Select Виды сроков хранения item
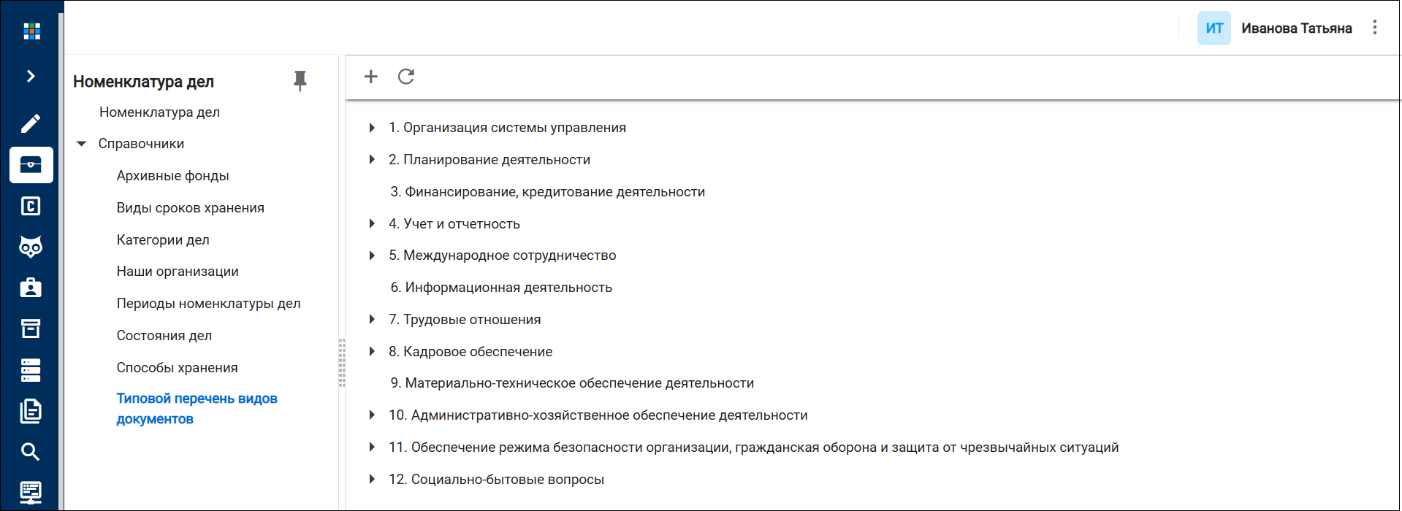This screenshot has width=1402, height=511. [x=191, y=208]
